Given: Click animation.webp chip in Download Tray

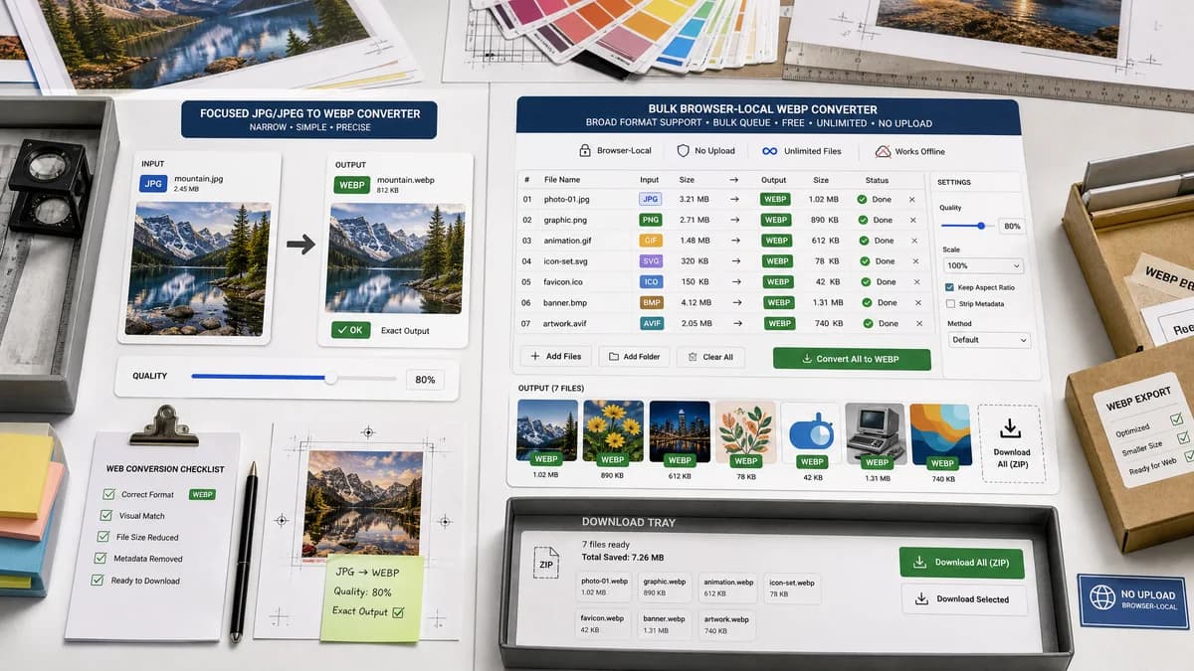Looking at the screenshot, I should 729,587.
